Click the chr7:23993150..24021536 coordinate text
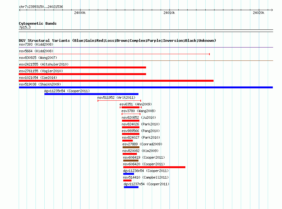The image size is (282, 209). tap(41, 7)
